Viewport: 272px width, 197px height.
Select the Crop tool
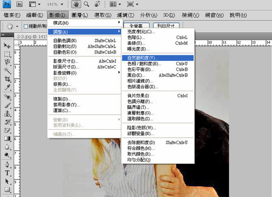(x=7, y=79)
